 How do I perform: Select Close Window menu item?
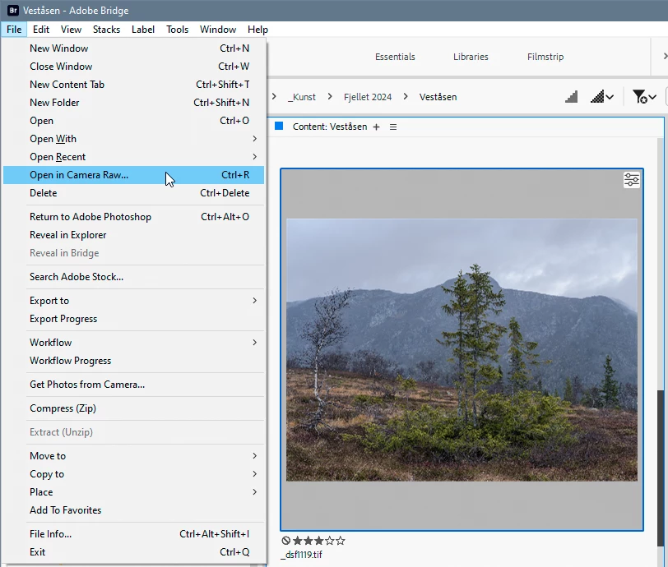134,67
